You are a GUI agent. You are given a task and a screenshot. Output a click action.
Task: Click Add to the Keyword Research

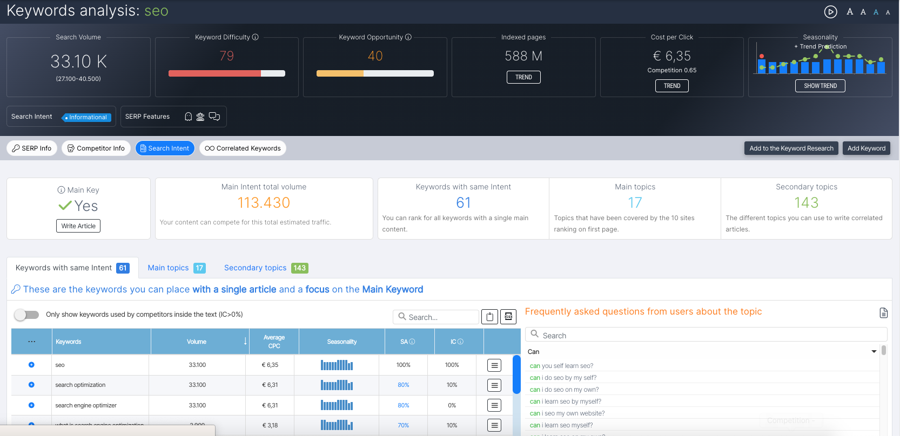(x=791, y=148)
